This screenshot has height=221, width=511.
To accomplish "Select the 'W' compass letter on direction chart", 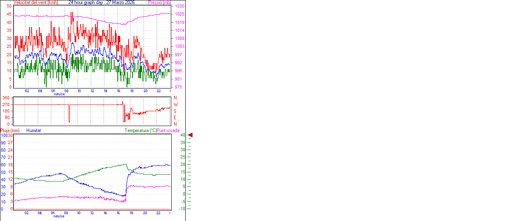I will [x=175, y=104].
